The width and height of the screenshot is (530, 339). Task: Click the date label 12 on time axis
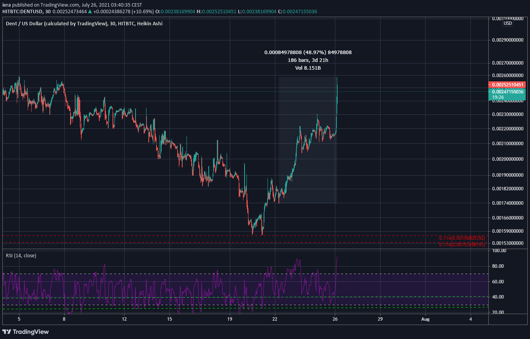click(x=124, y=319)
